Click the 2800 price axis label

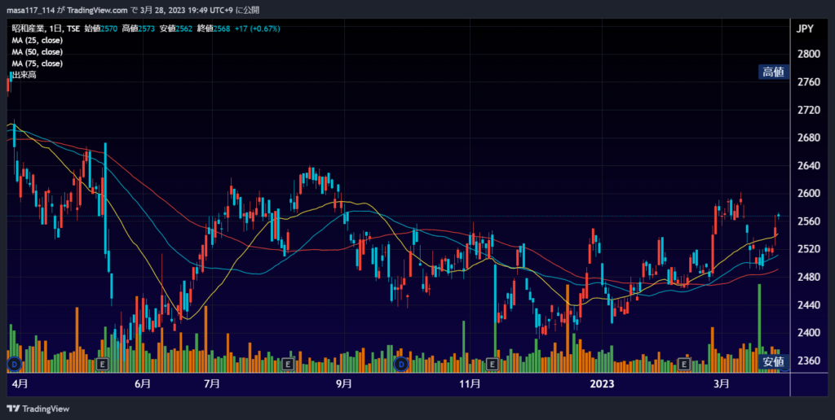click(808, 54)
